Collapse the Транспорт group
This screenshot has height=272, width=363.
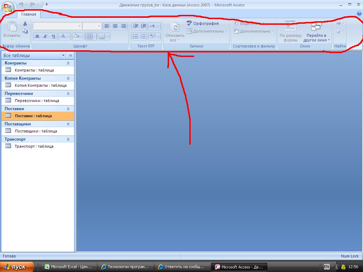point(68,139)
